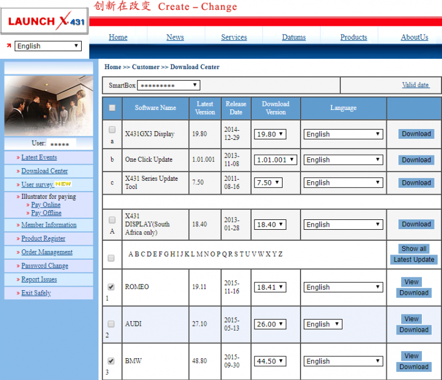This screenshot has width=442, height=380.
Task: Open the User survey link
Action: pos(37,184)
